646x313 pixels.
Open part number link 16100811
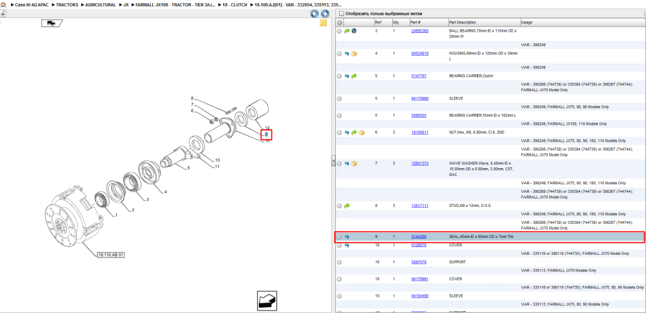click(420, 133)
